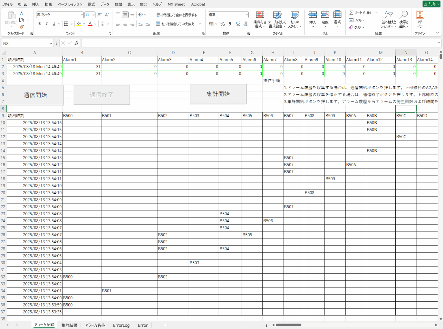Switch to the 数式 ribbon tab

91,4
